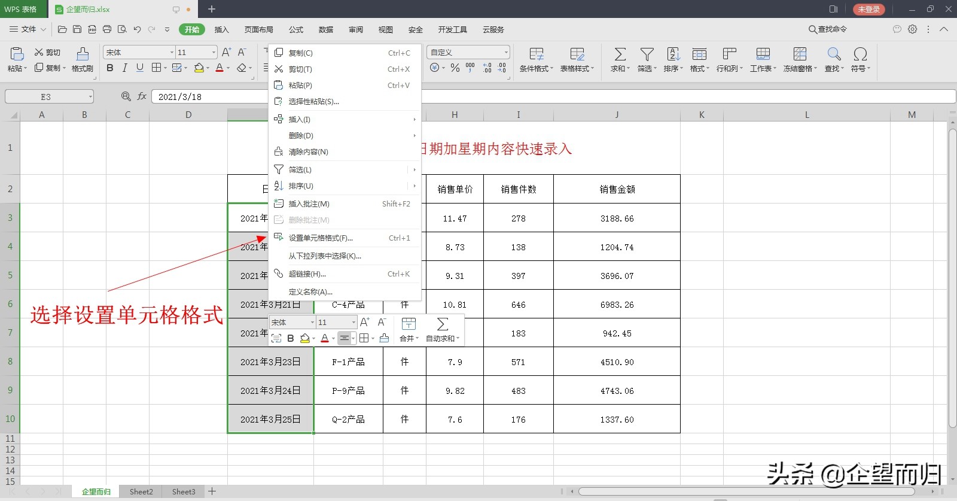Click the percent style icon
Screen dimensions: 957x501
(x=455, y=68)
